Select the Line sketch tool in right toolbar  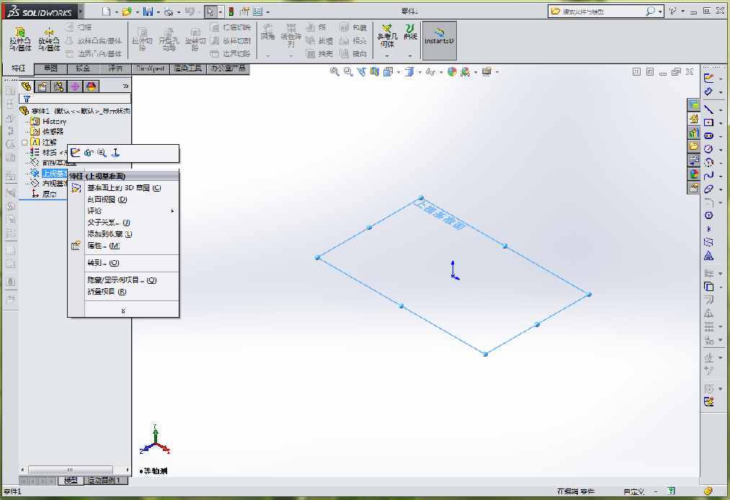pyautogui.click(x=708, y=110)
